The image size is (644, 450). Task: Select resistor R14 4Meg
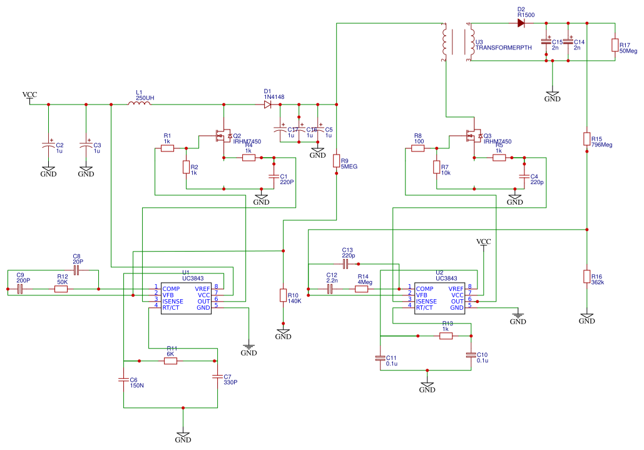click(362, 289)
